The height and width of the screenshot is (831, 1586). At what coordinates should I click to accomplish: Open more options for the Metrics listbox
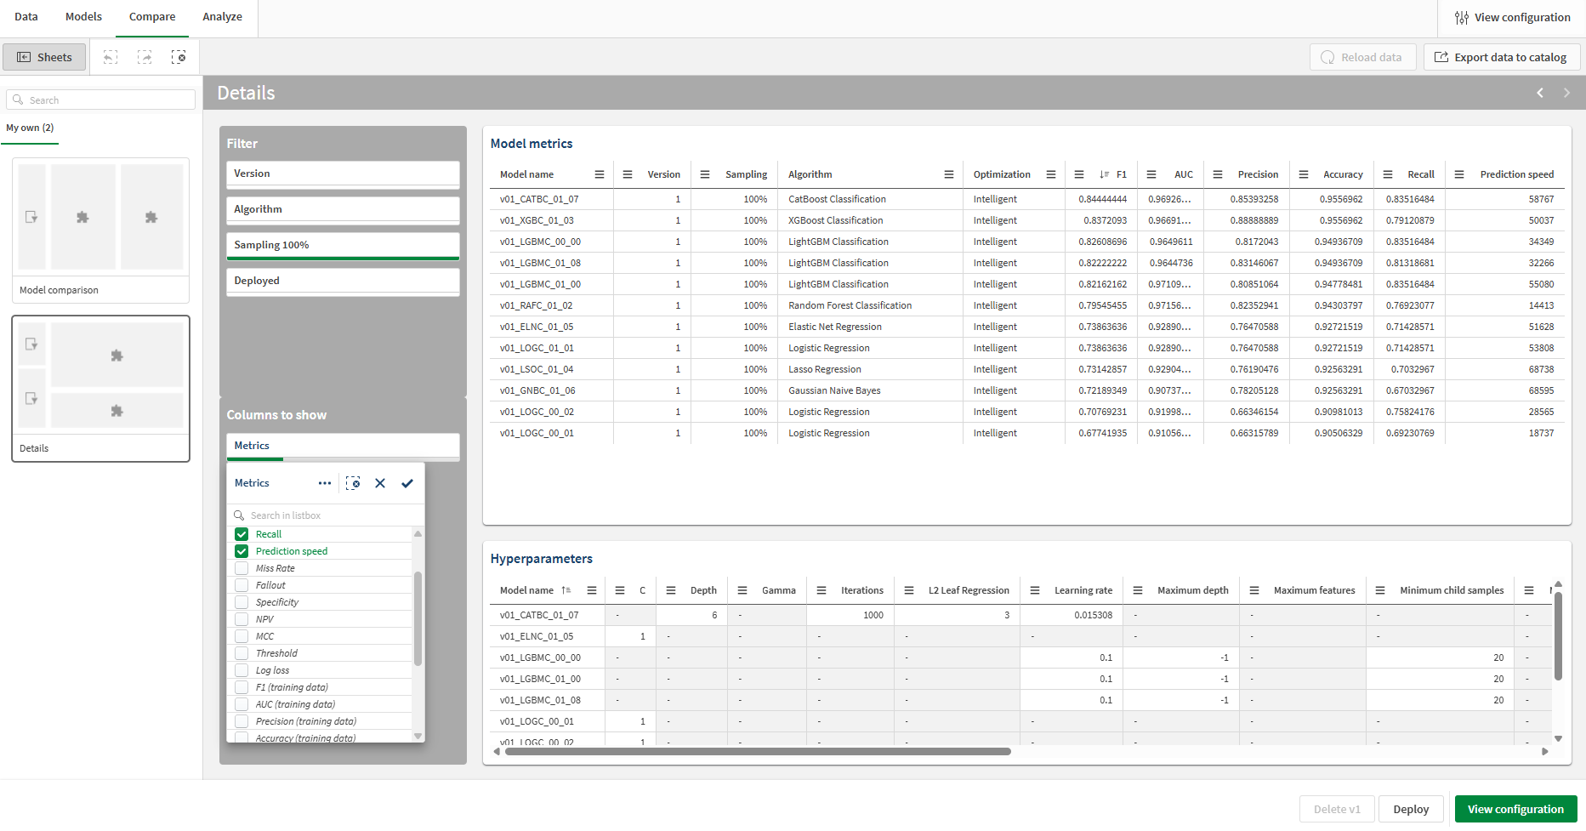325,482
